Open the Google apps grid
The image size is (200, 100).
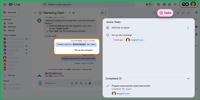[175, 4]
